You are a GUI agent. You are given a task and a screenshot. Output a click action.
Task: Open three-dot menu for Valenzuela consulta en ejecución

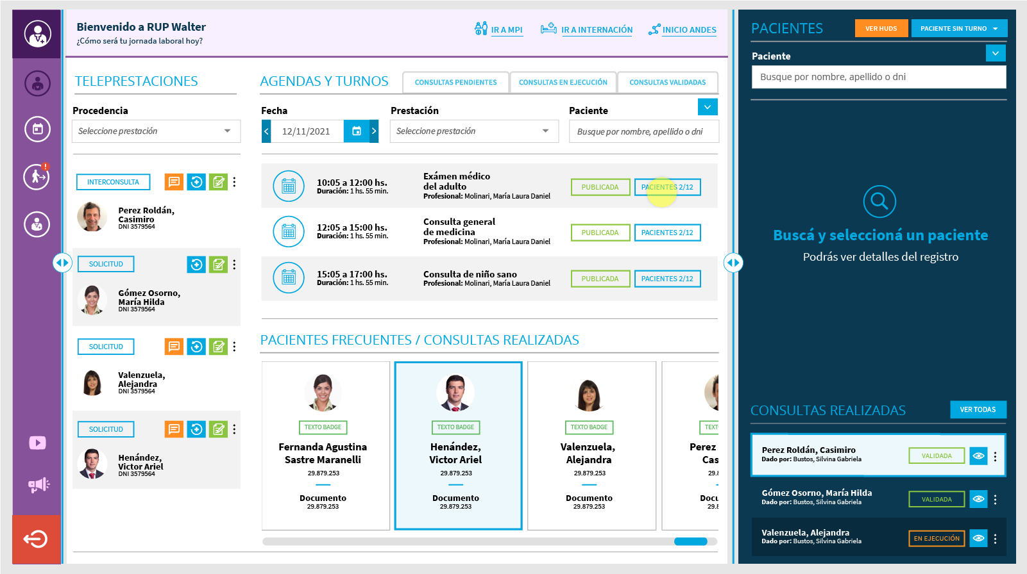995,539
